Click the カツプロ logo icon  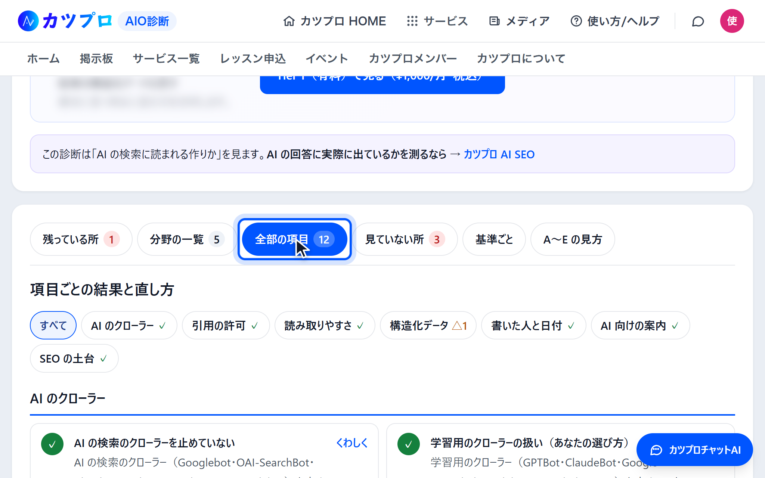[28, 21]
